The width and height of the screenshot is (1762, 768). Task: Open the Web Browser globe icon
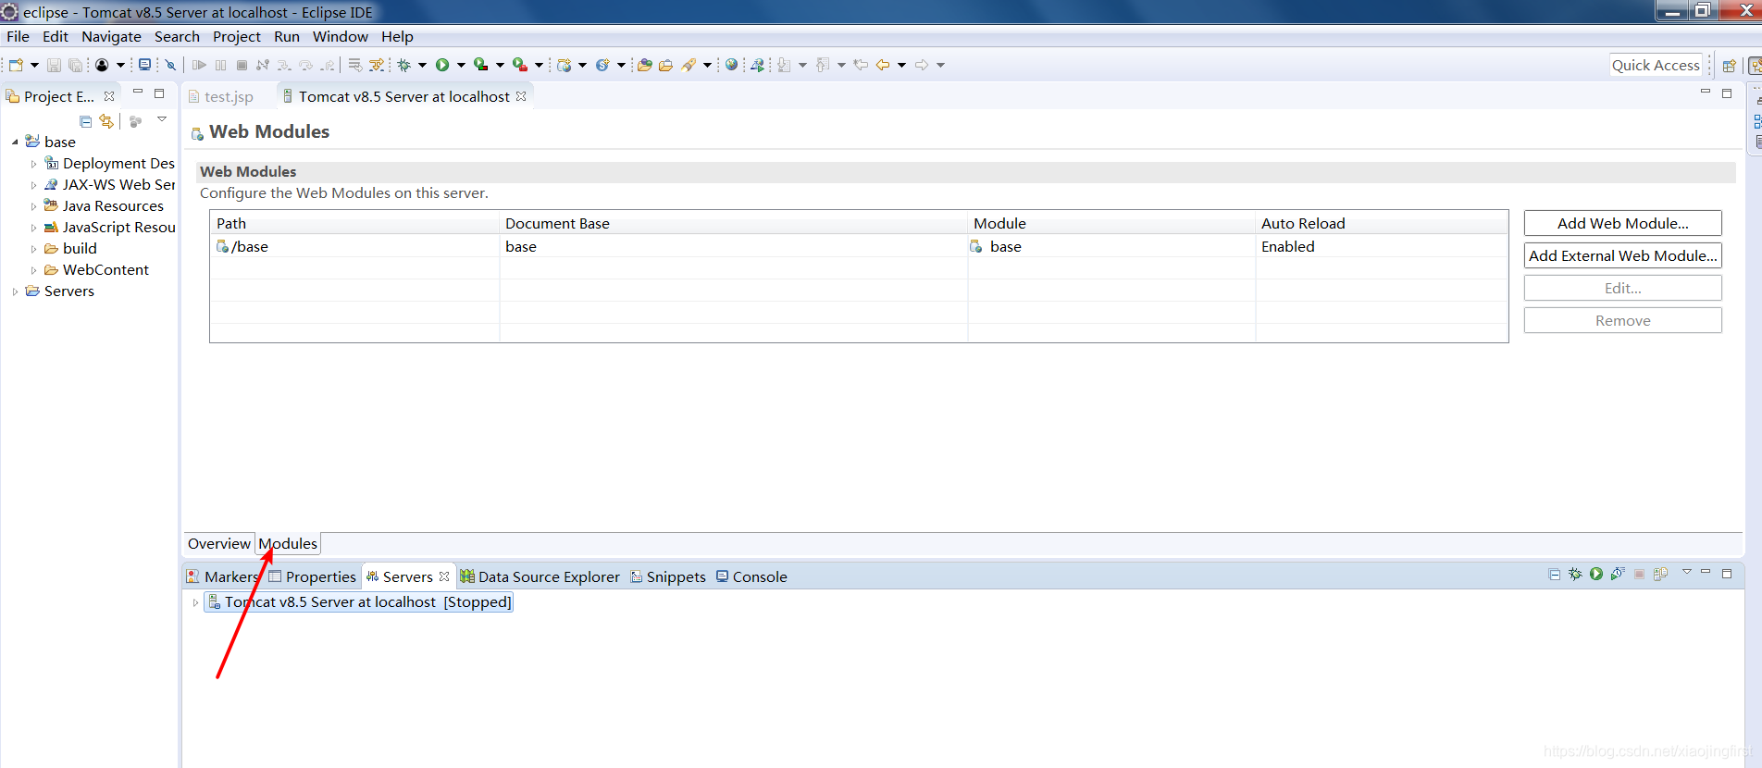(x=732, y=65)
